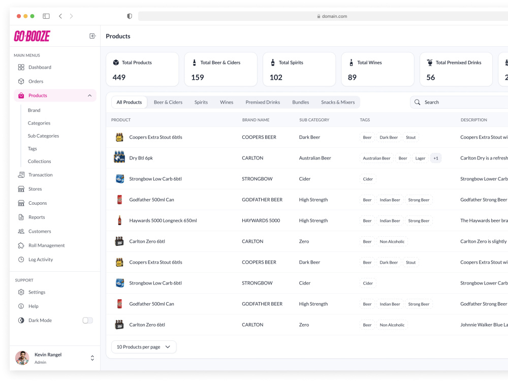Open the Collections submenu item
Image resolution: width=508 pixels, height=381 pixels.
pos(40,162)
